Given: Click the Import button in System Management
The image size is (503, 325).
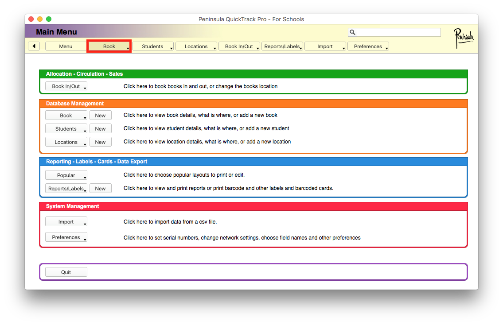Looking at the screenshot, I should [66, 222].
